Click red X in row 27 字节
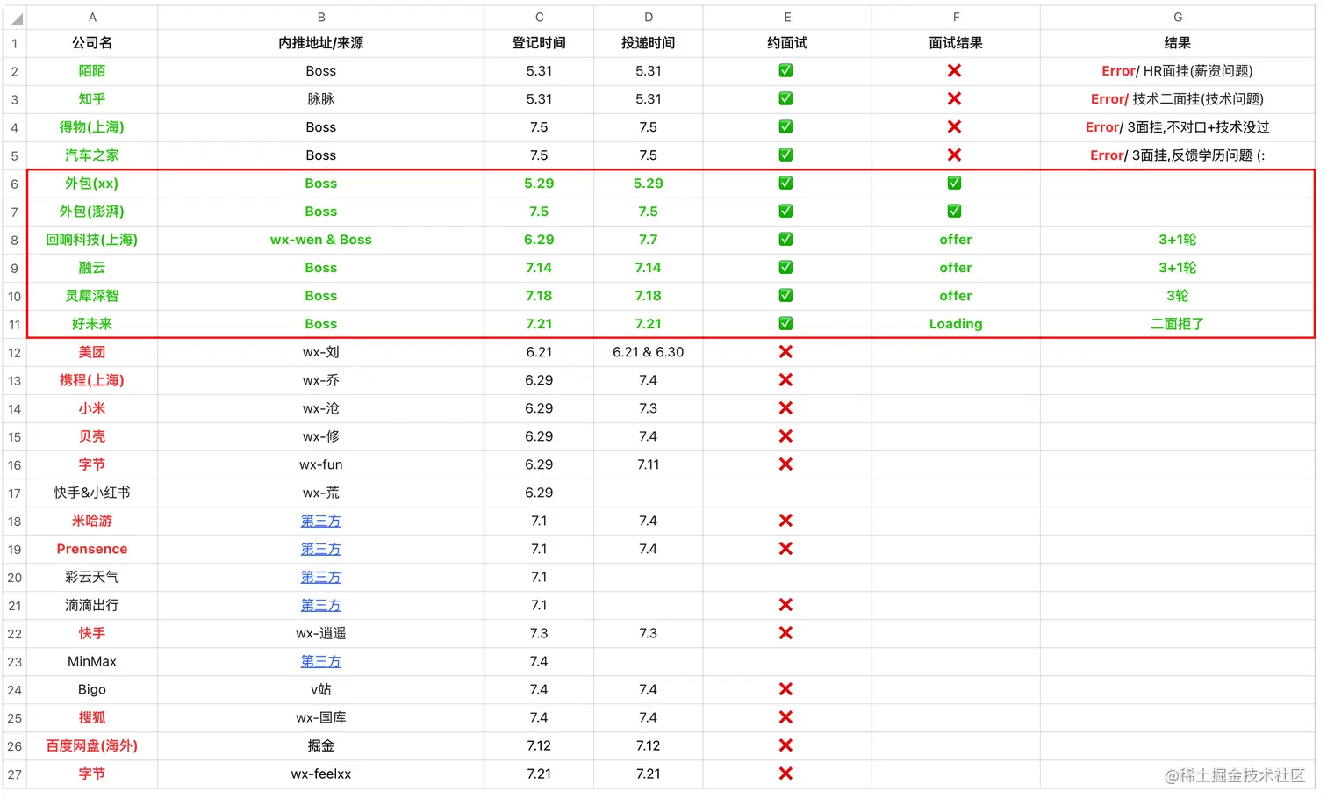Viewport: 1327px width, 806px height. coord(786,774)
